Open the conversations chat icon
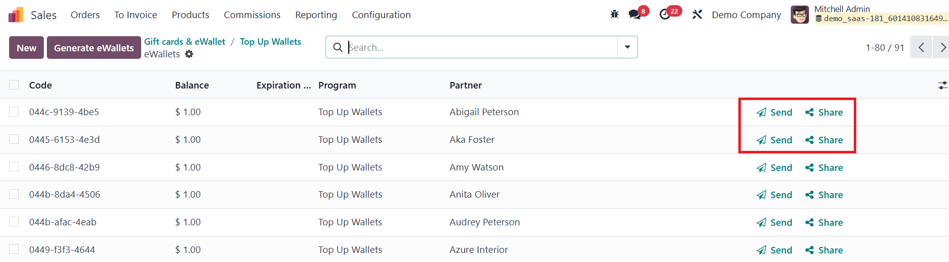Image resolution: width=949 pixels, height=262 pixels. (635, 15)
